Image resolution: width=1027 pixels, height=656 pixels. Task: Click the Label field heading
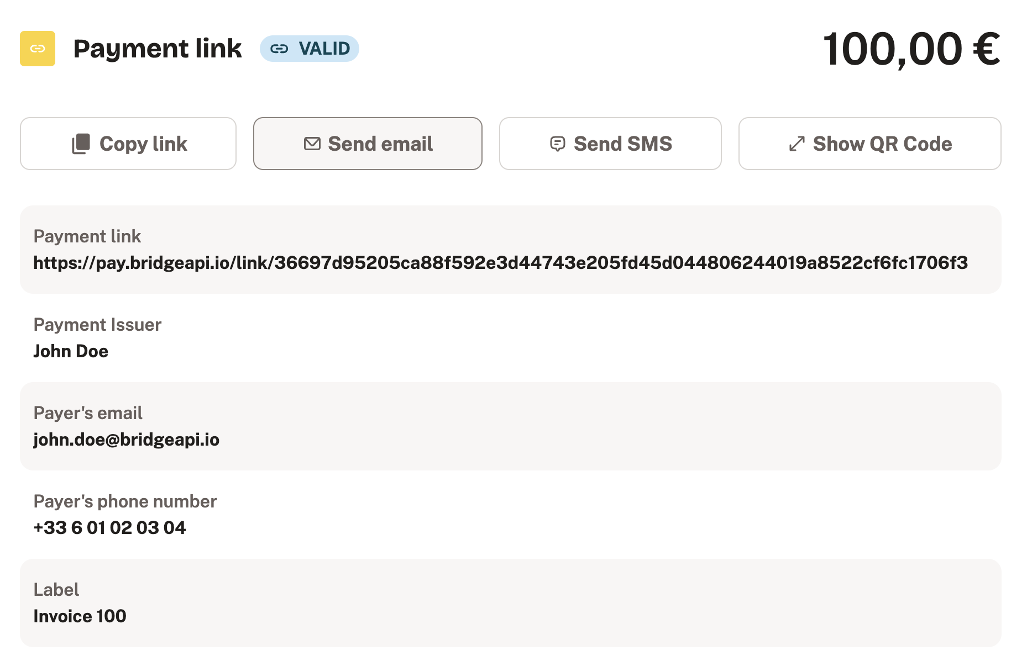pos(56,590)
